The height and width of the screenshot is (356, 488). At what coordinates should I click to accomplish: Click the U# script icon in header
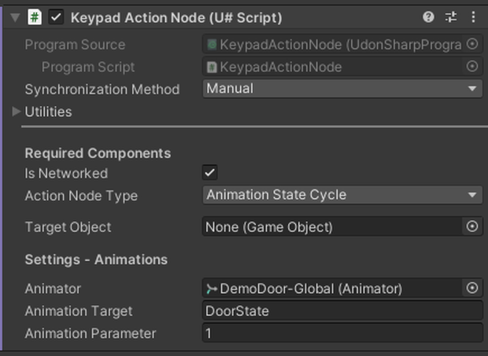35,17
